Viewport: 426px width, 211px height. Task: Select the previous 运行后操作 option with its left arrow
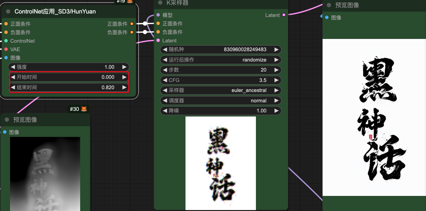pyautogui.click(x=165, y=60)
